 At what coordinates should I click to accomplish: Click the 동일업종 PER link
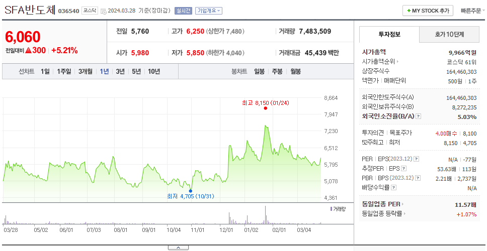click(381, 204)
